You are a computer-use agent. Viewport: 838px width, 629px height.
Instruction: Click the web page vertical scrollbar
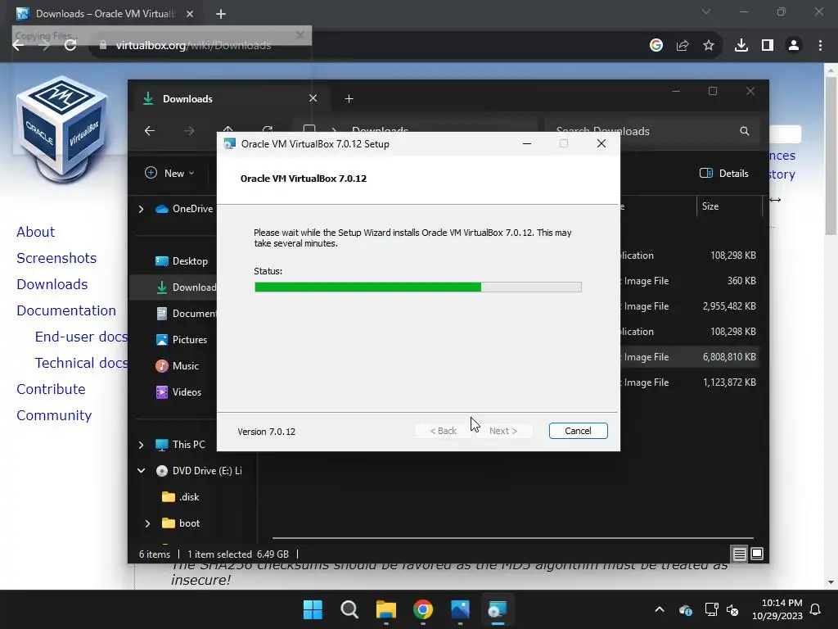coord(831,155)
